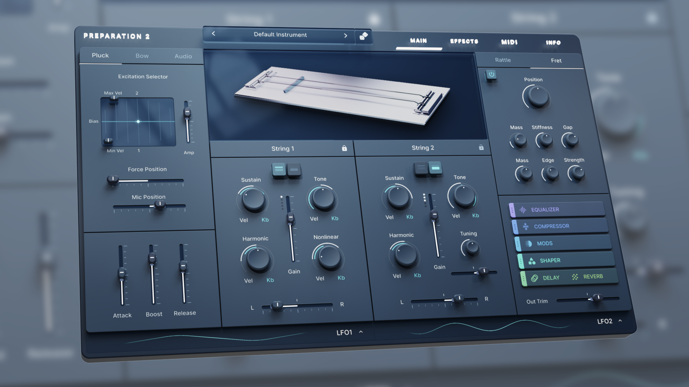Switch to the Effects tab
The width and height of the screenshot is (689, 387).
tap(464, 41)
